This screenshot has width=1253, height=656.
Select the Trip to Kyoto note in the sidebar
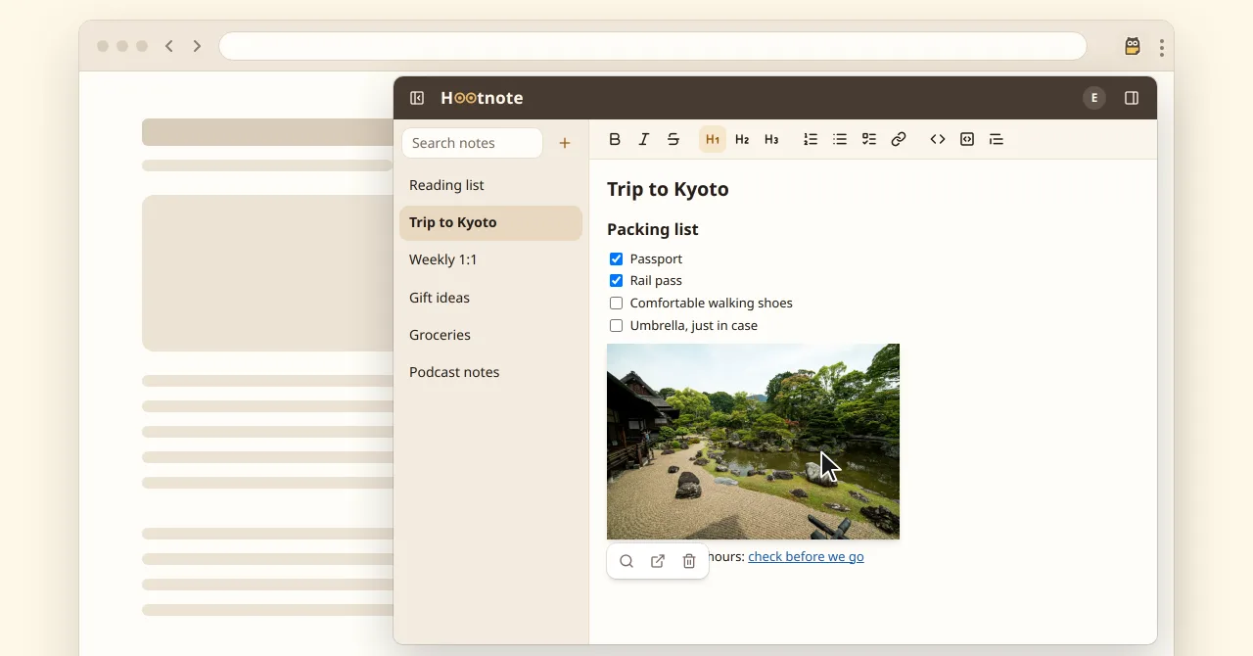click(x=491, y=223)
